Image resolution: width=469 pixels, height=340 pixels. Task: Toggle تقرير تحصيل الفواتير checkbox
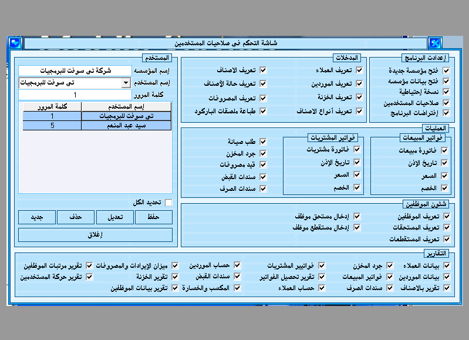(322, 277)
